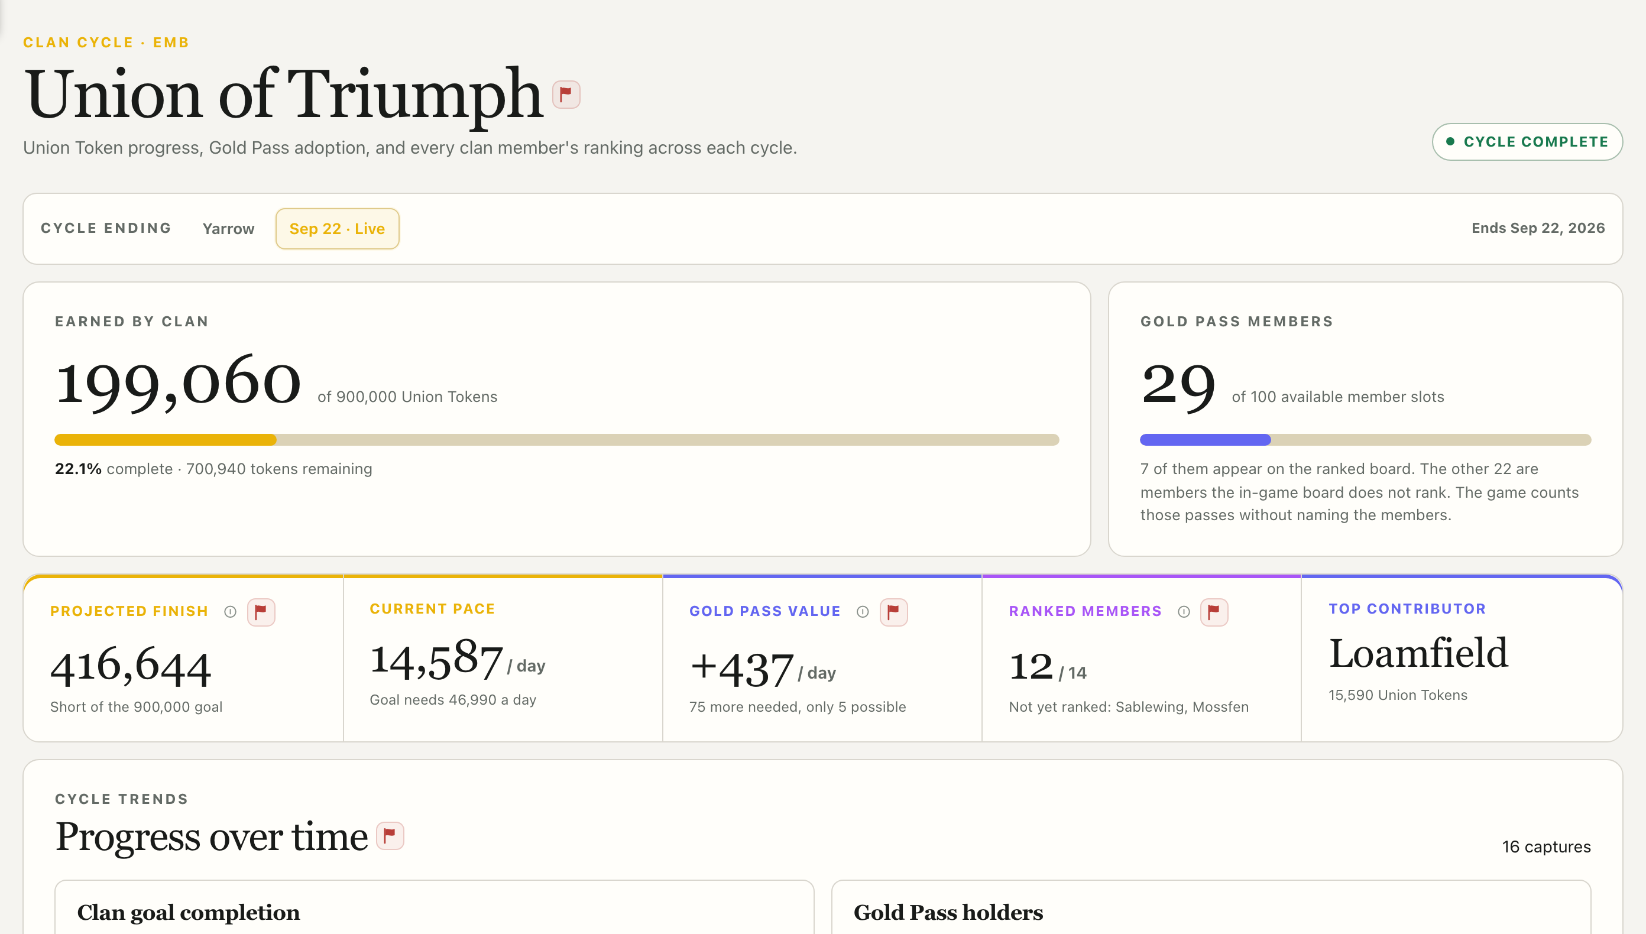Click the yellow Union Tokens progress bar

pyautogui.click(x=557, y=440)
